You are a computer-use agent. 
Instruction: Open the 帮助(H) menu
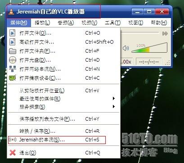159,23
